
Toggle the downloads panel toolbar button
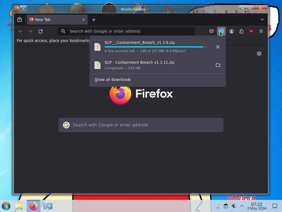pos(221,31)
